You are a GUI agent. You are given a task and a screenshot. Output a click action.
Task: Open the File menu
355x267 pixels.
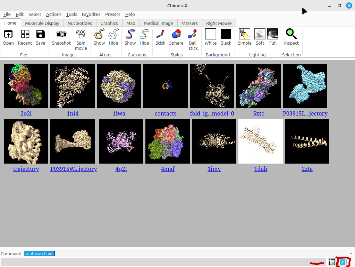click(7, 14)
